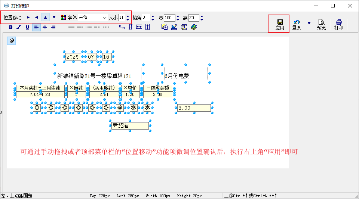Screen dimensions: 359x199
Task: Select the 尹绍君 name field
Action: pos(130,126)
